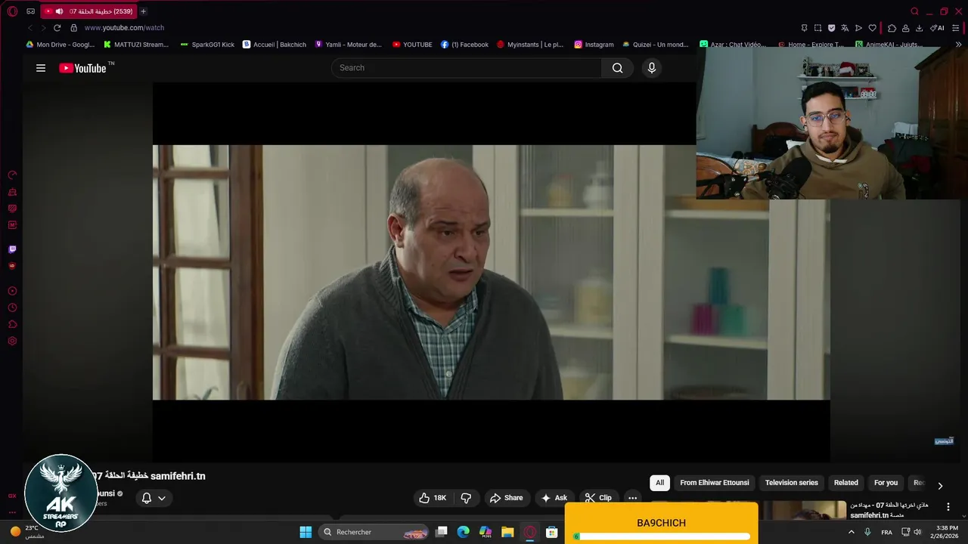Click the pin icon in address bar
Viewport: 968px width, 544px height.
[x=804, y=28]
